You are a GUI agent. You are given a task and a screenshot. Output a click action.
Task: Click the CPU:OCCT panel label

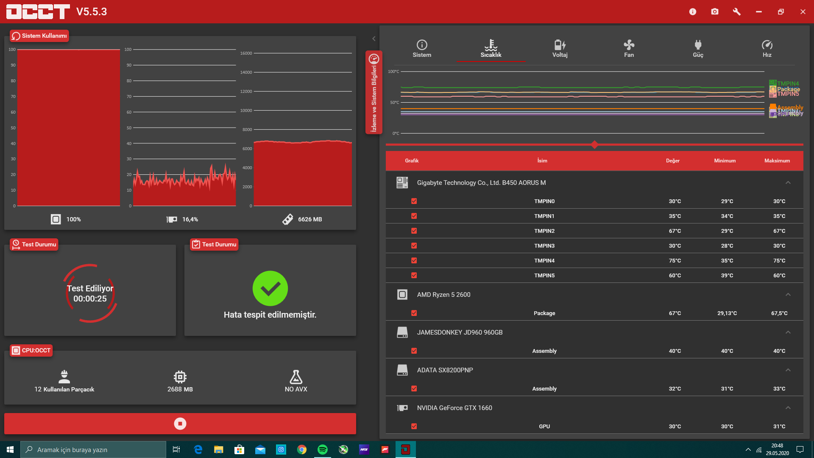pos(31,351)
